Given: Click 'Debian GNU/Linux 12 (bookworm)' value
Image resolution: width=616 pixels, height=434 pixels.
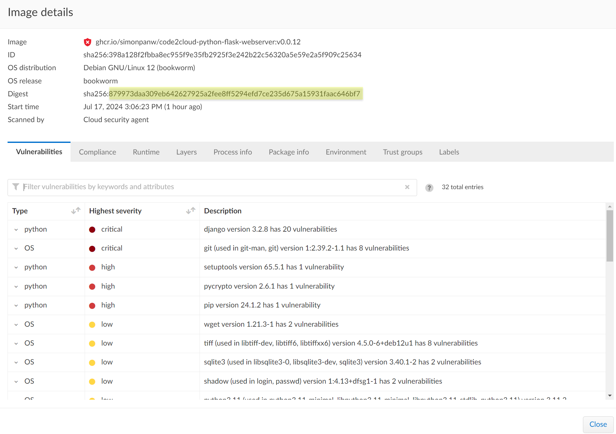Looking at the screenshot, I should click(139, 68).
